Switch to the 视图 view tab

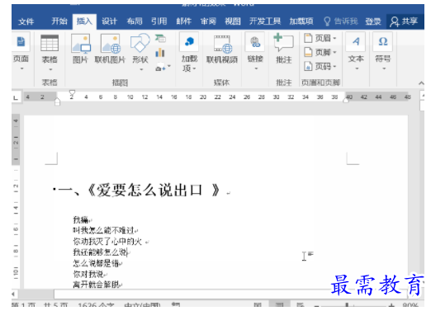click(x=233, y=21)
